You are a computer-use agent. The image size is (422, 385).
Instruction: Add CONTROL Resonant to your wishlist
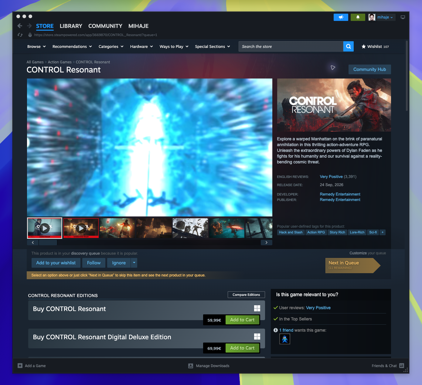click(x=56, y=263)
